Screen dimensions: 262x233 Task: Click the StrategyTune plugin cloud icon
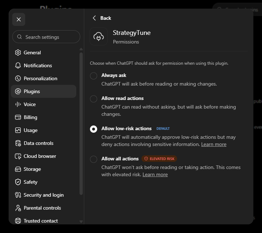point(99,36)
